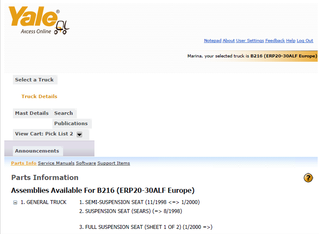
Task: Click the Notepad link
Action: [x=213, y=41]
